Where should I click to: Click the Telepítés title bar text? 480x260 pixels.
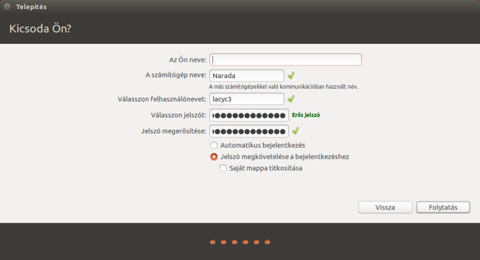click(x=31, y=7)
